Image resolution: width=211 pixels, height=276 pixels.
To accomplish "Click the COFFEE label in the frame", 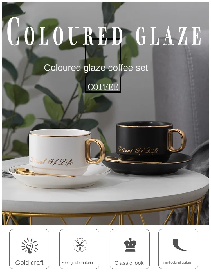I will click(x=103, y=87).
